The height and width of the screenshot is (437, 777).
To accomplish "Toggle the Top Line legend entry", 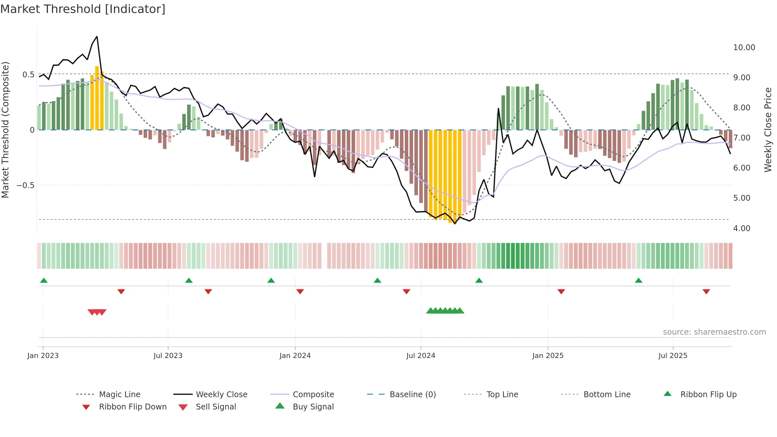I will pos(491,394).
